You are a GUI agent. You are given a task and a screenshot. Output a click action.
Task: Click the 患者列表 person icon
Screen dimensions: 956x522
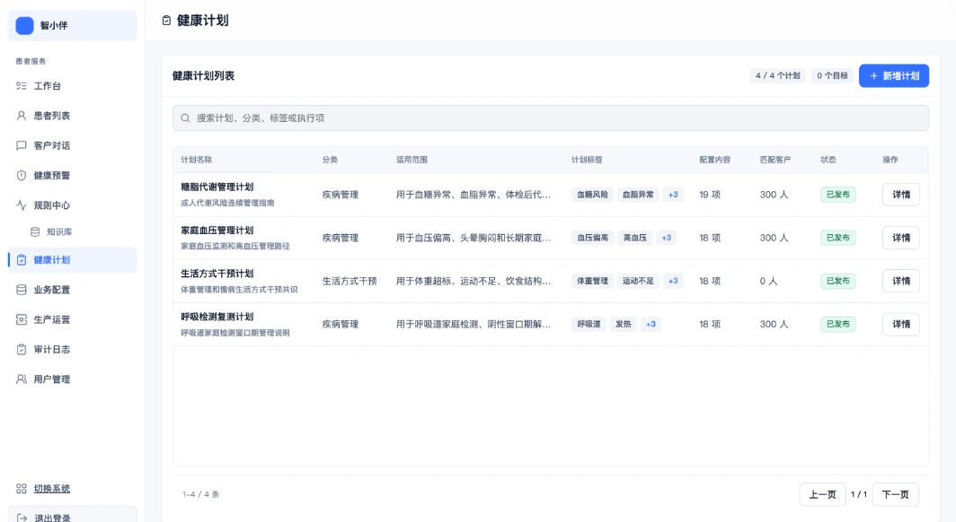pos(22,116)
